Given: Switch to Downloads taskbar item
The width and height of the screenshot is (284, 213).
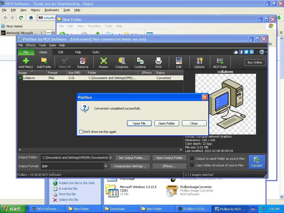Looking at the screenshot, I should coord(120,209).
